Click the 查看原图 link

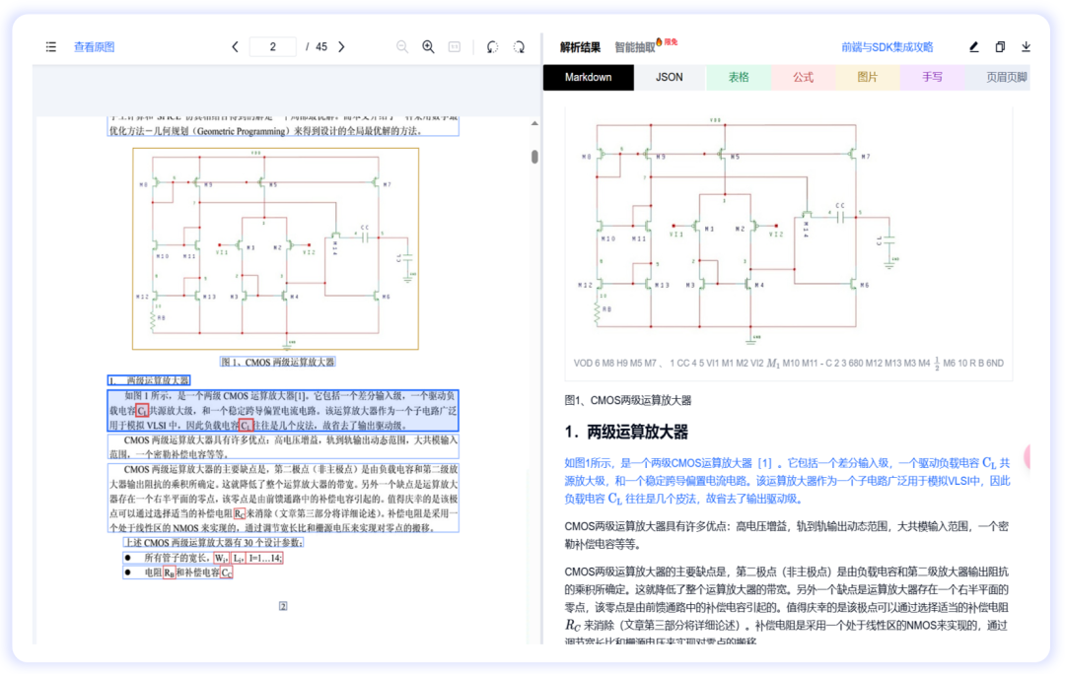click(x=93, y=46)
